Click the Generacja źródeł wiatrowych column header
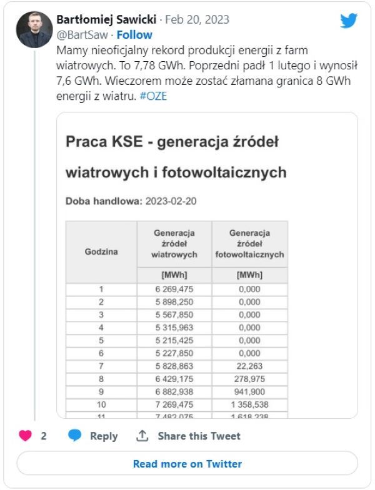The image size is (375, 490). click(x=174, y=243)
